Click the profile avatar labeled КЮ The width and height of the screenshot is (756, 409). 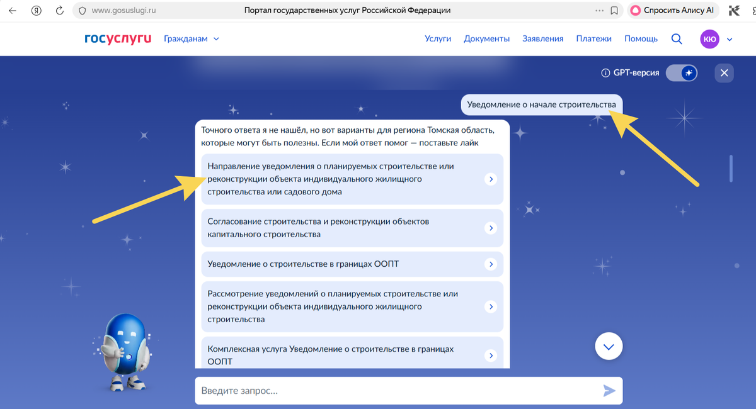709,38
